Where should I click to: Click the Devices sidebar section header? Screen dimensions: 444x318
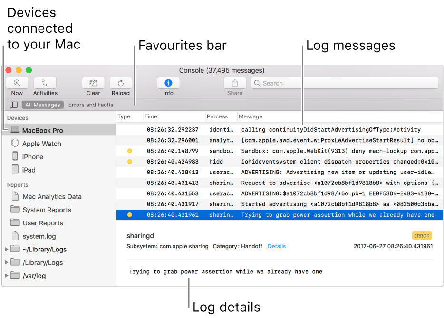click(18, 118)
